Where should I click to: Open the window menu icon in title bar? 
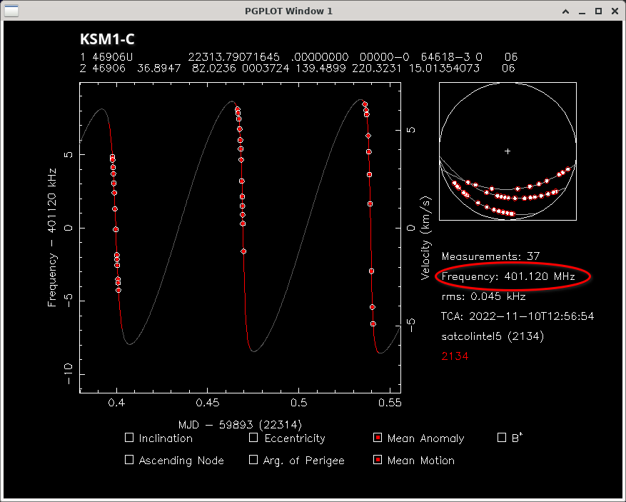(x=11, y=11)
